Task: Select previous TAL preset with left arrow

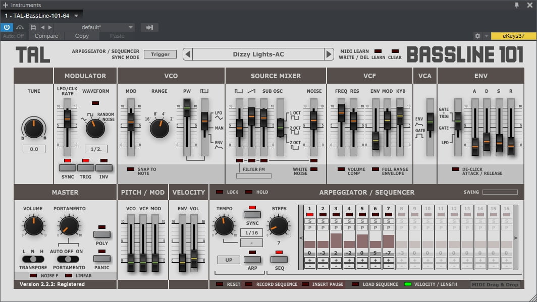Action: (x=187, y=54)
